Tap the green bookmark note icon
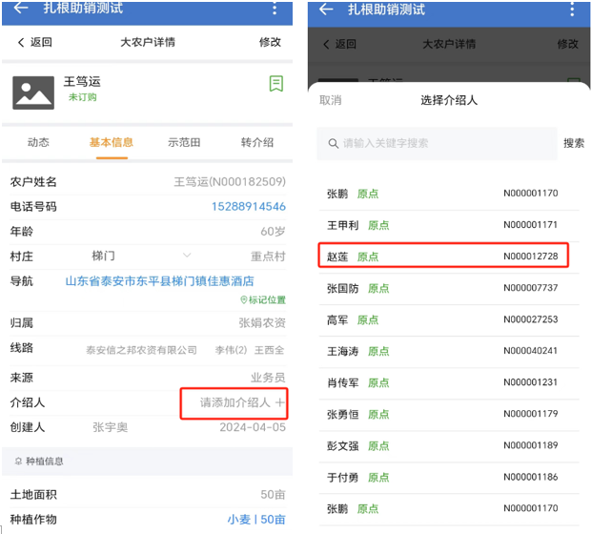This screenshot has height=534, width=591. [276, 83]
